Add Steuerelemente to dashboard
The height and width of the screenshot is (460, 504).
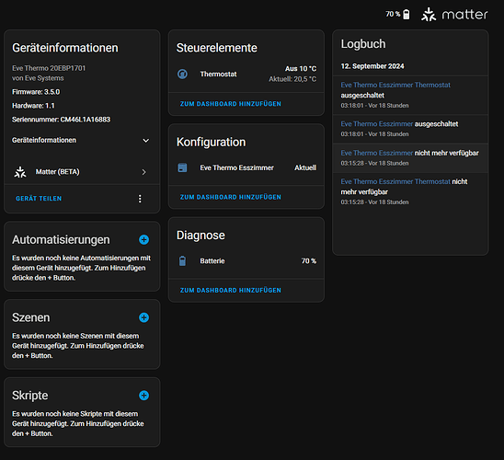[231, 104]
